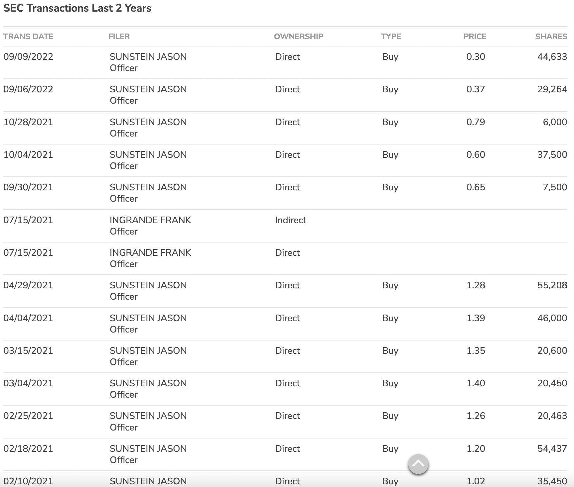The image size is (574, 487).
Task: Open INGRANDE FRANK filer with Indirect ownership
Action: click(x=150, y=220)
